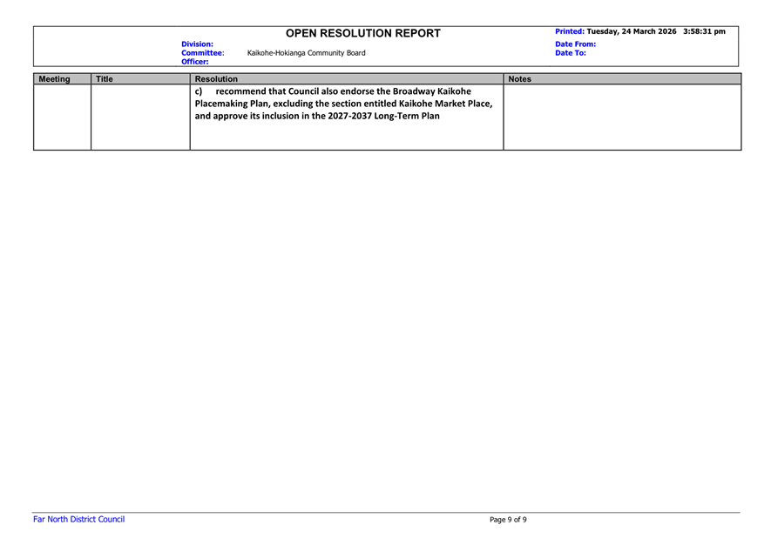The image size is (771, 545).
Task: Click the Printed label in header
Action: click(x=570, y=31)
